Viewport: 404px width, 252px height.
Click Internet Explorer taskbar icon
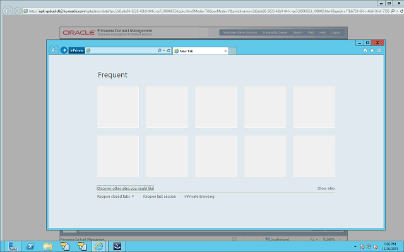[99, 246]
